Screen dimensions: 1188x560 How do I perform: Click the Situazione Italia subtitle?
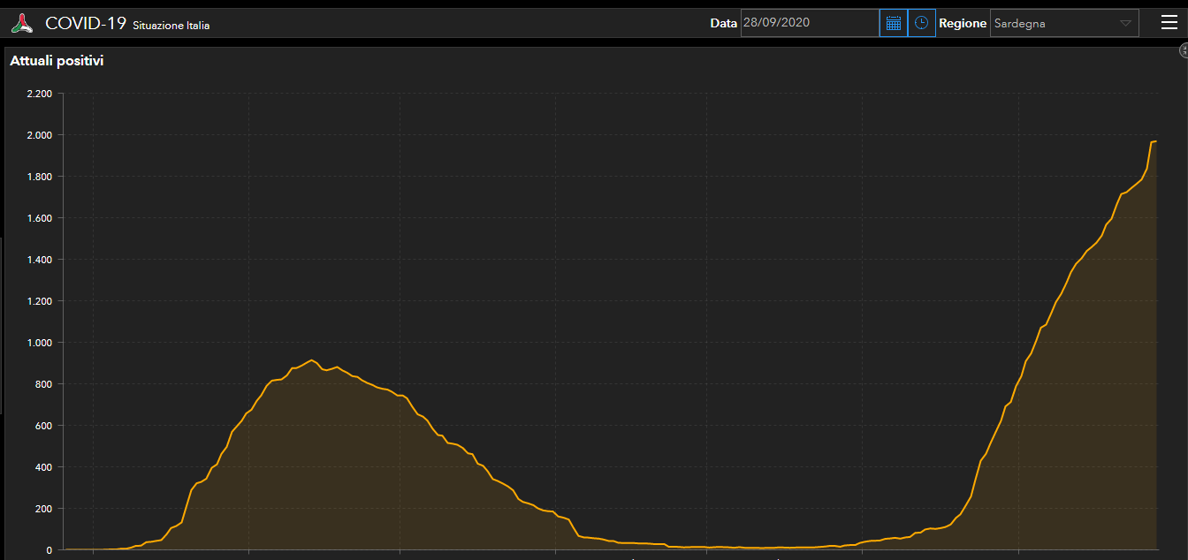pyautogui.click(x=171, y=26)
